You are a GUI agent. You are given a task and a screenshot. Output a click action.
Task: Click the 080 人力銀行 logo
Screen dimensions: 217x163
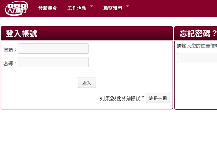17,8
